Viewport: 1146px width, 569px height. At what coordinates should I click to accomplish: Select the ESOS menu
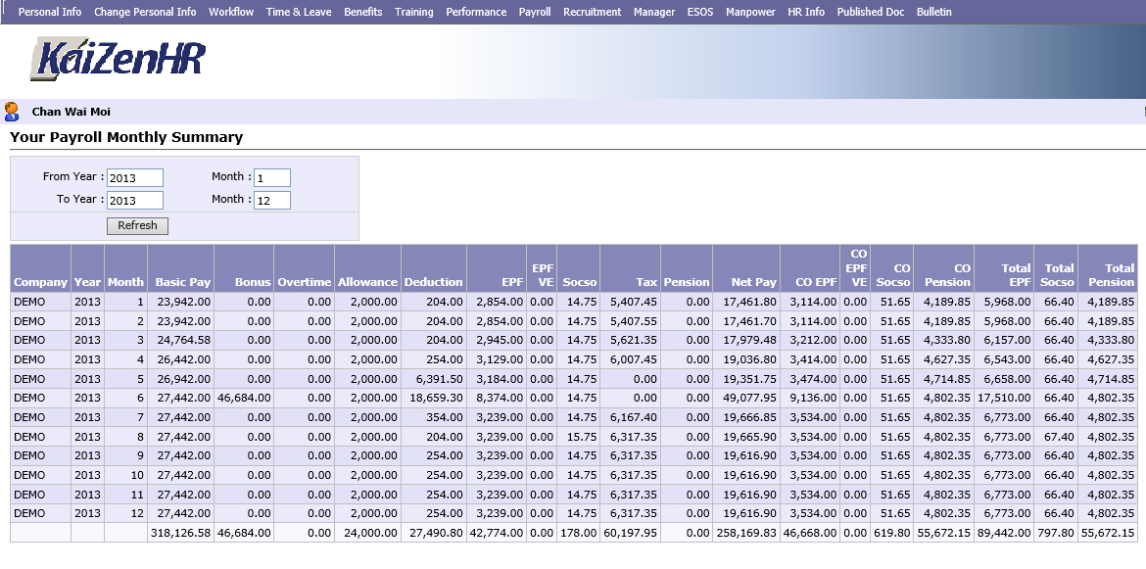coord(699,13)
